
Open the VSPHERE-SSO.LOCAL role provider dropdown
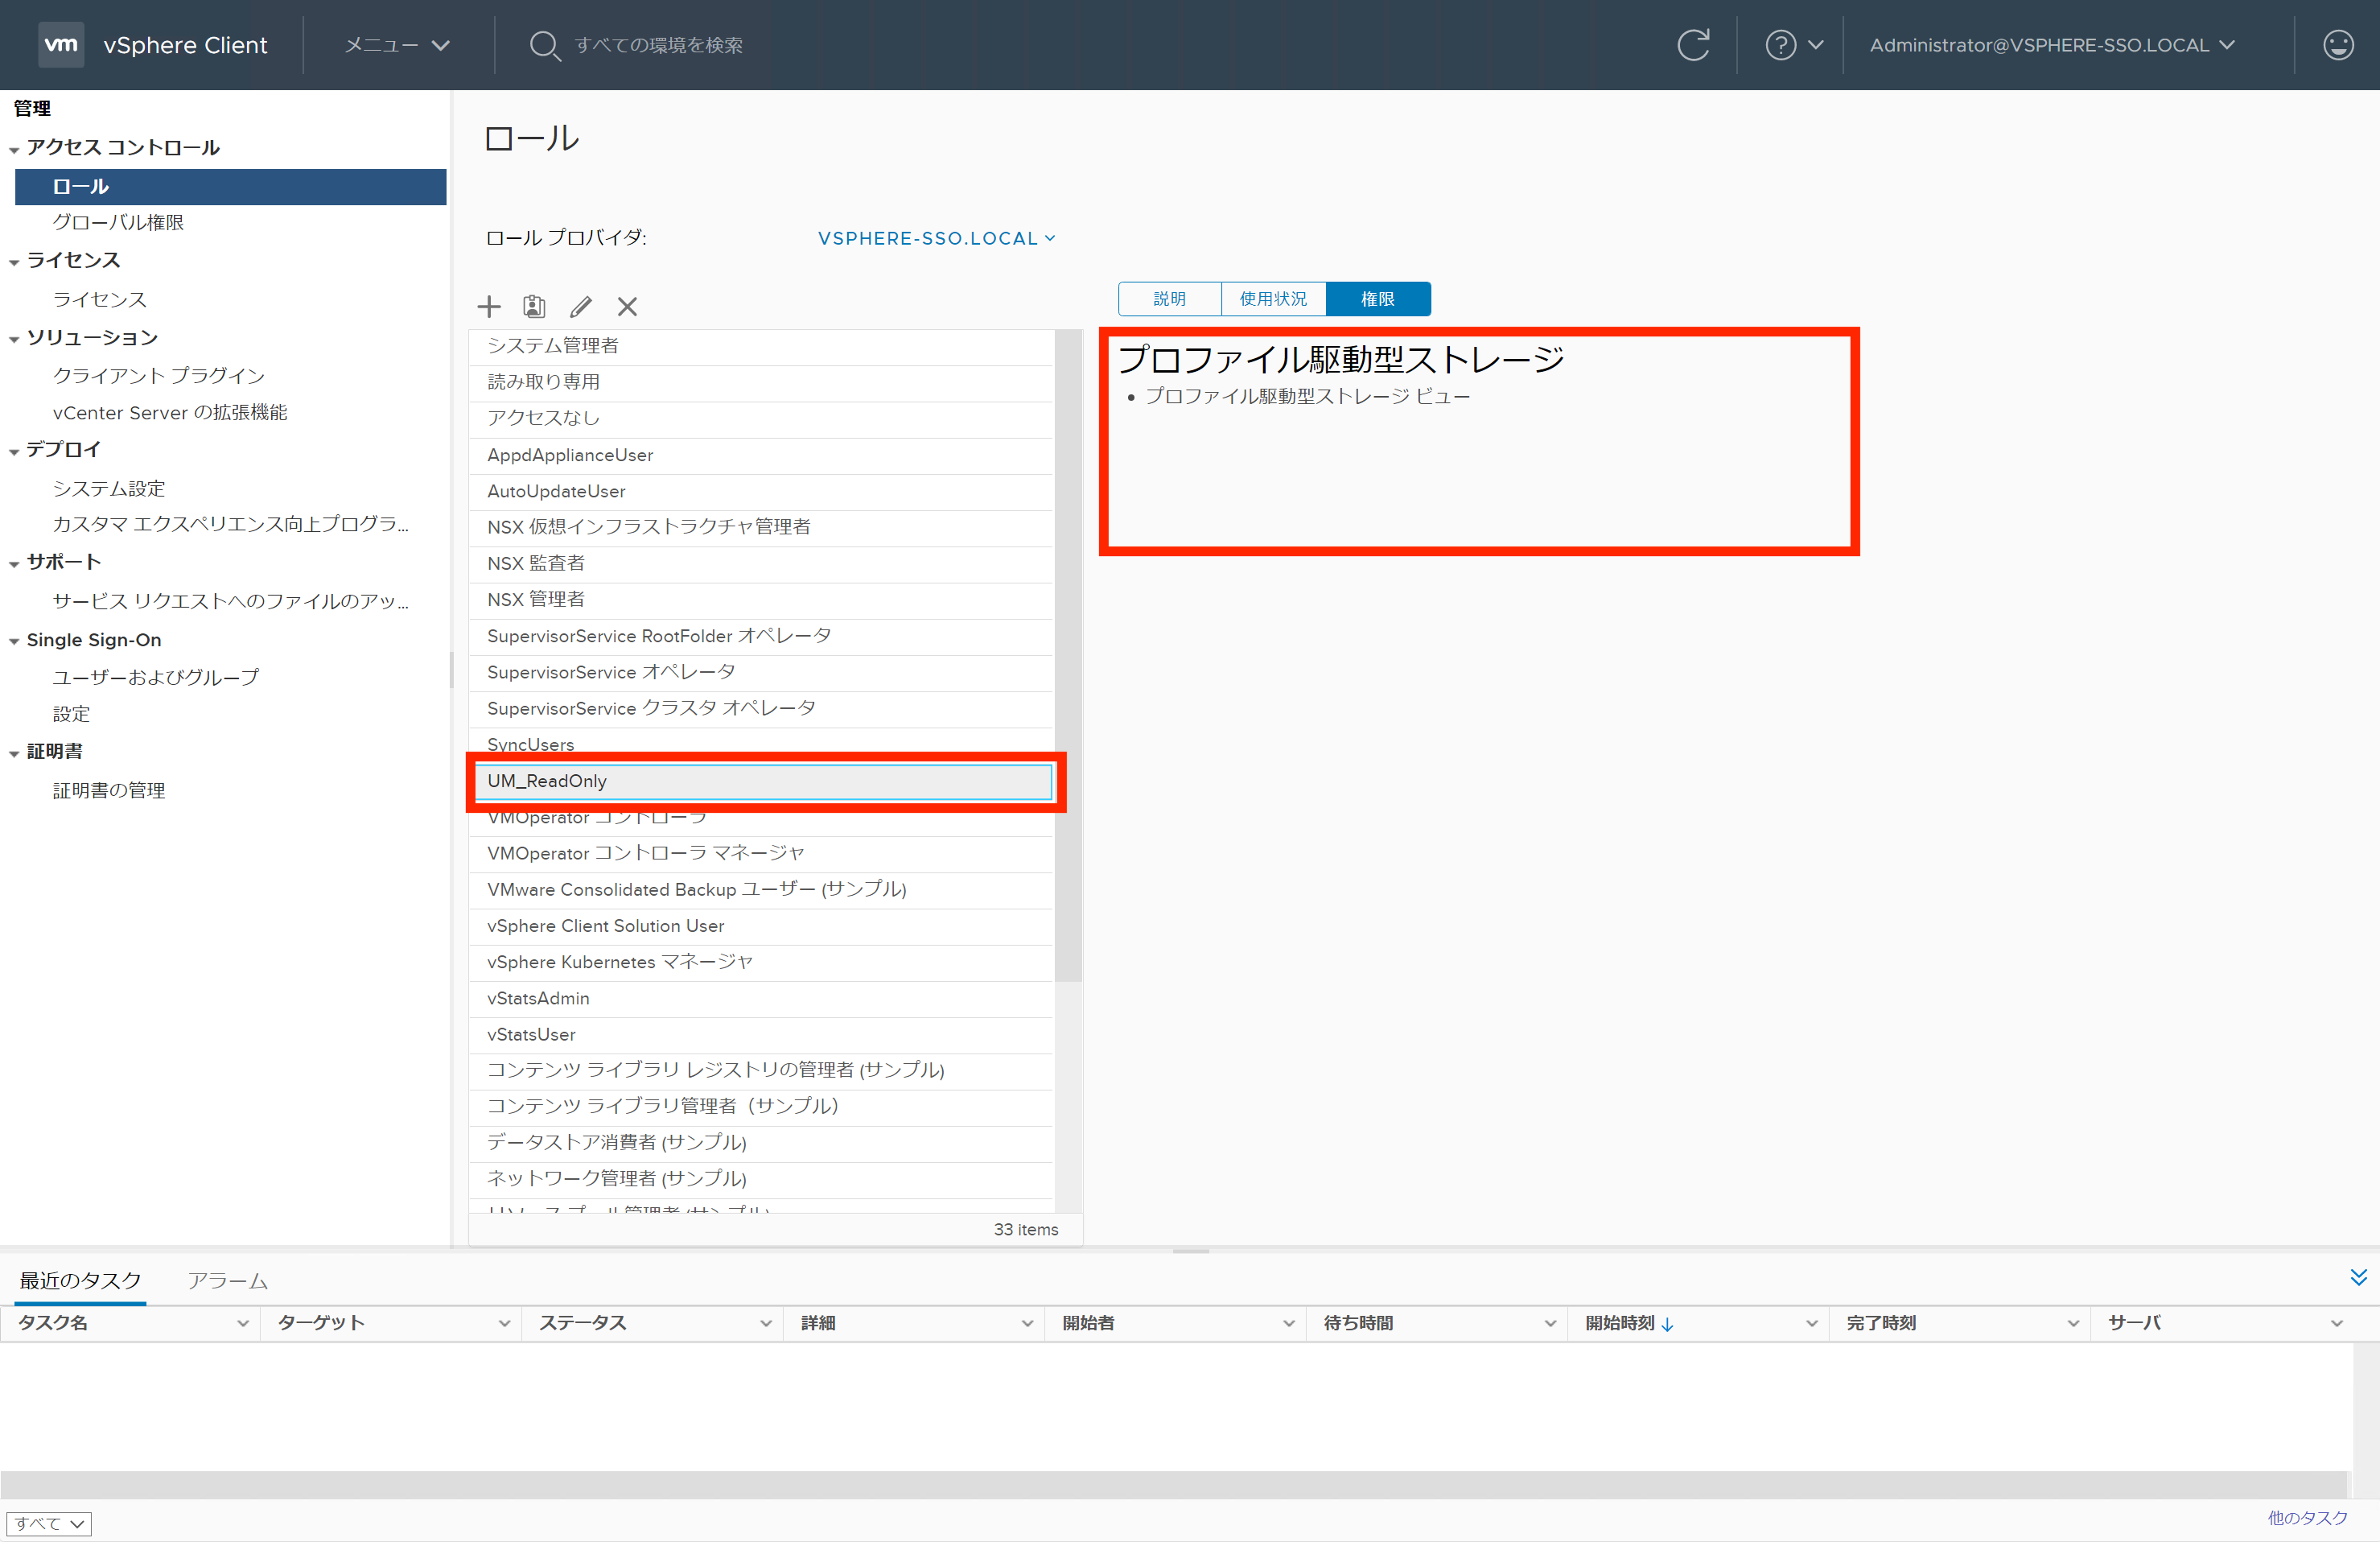(x=936, y=238)
